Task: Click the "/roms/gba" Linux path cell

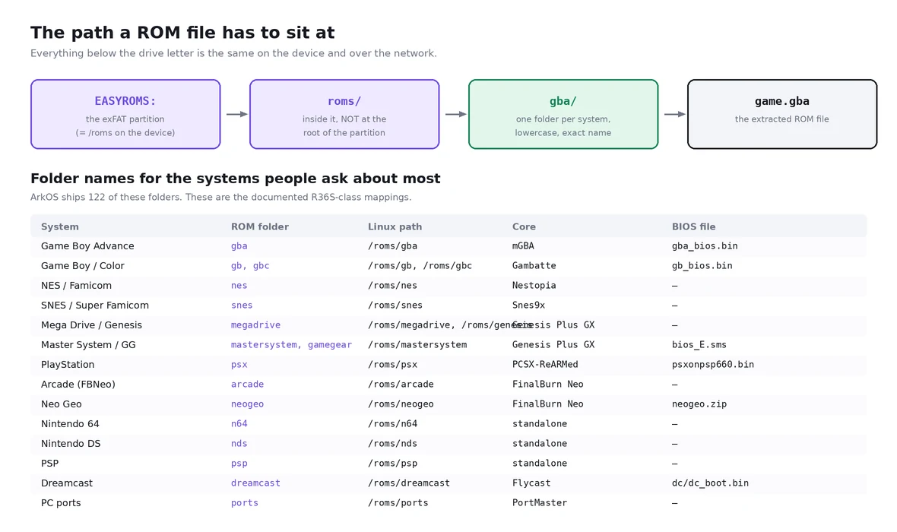Action: tap(392, 246)
